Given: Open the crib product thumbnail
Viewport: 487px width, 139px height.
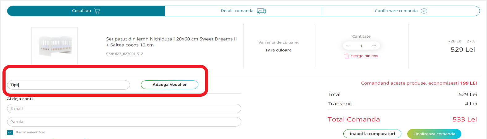Looking at the screenshot, I should [54, 46].
